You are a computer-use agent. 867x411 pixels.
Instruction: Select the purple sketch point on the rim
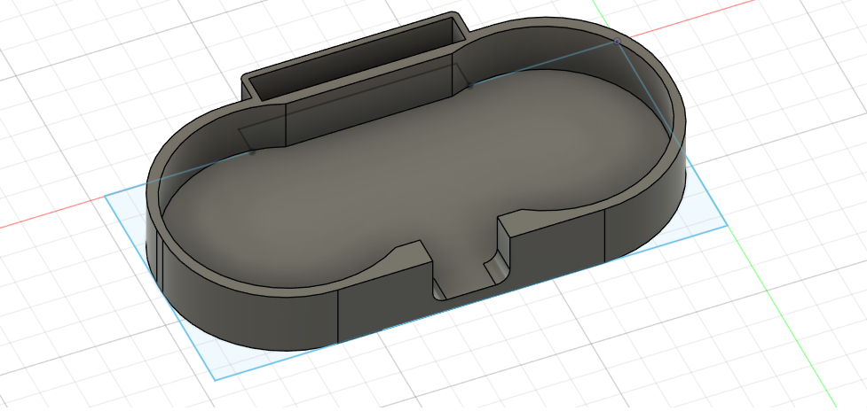[x=617, y=42]
